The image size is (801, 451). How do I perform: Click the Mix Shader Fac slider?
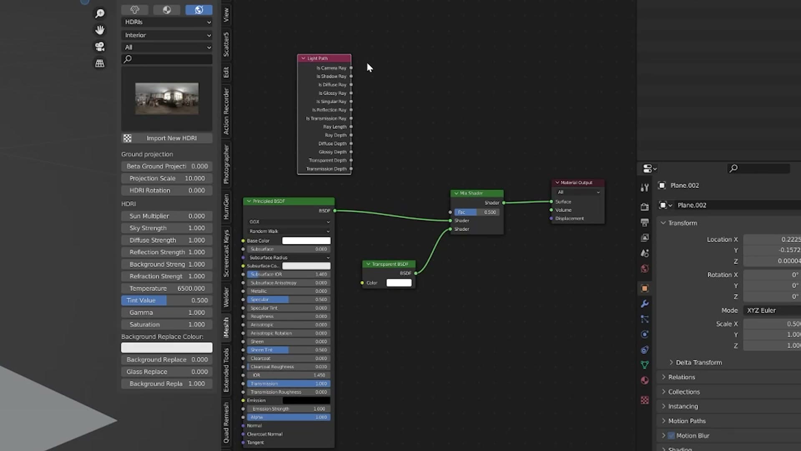(477, 212)
